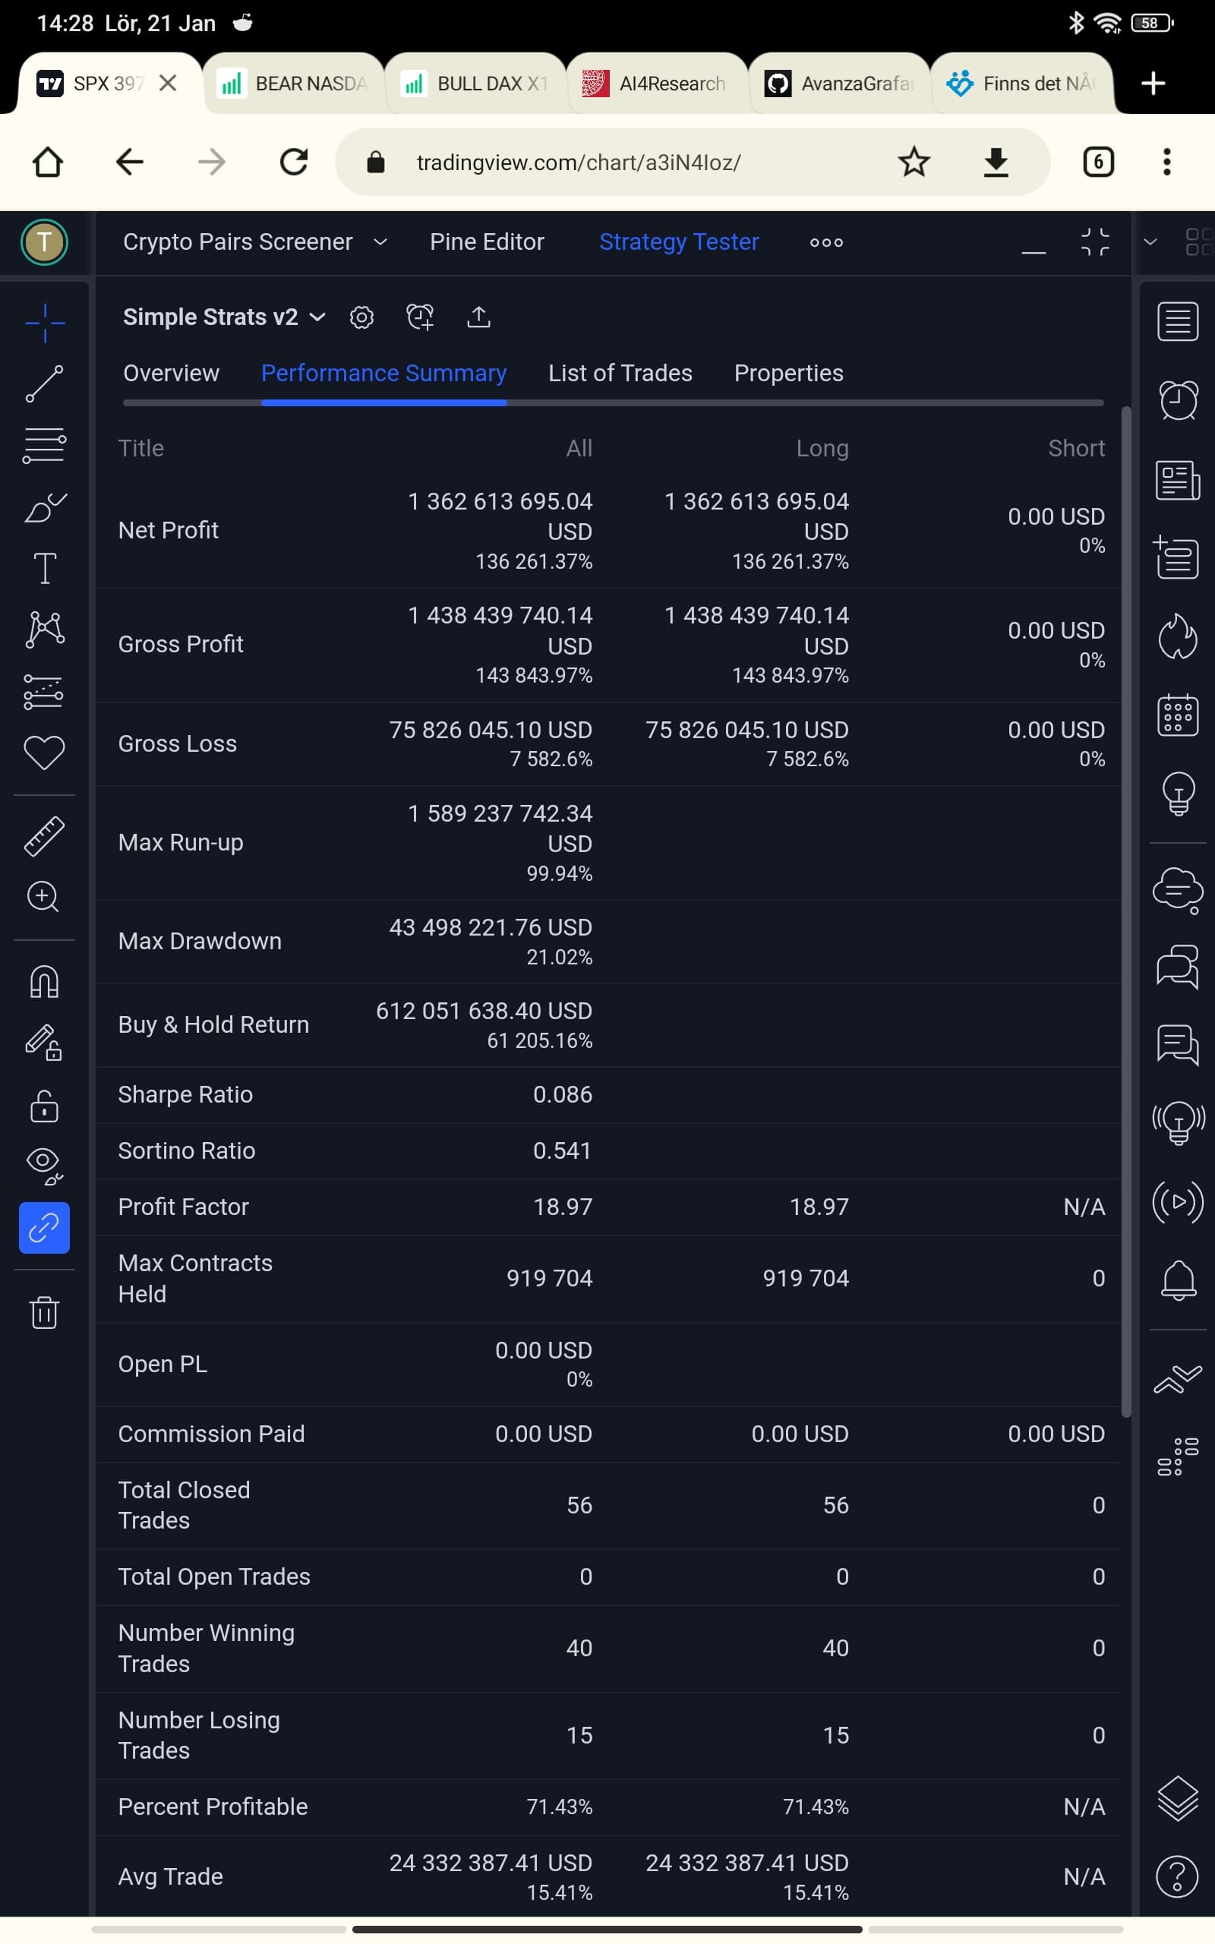The height and width of the screenshot is (1944, 1215).
Task: Toggle magnet mode on the toolbar
Action: (x=44, y=982)
